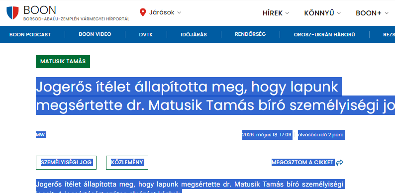Open the Járások dropdown
Viewport: 395px width, 193px height.
point(165,12)
